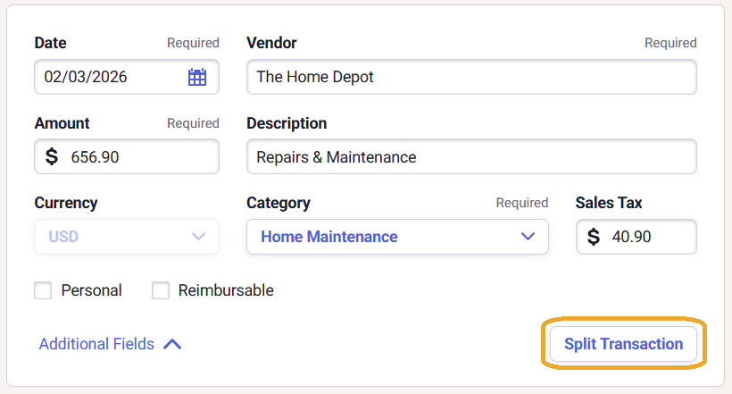Image resolution: width=732 pixels, height=394 pixels.
Task: Click into the Description text field
Action: (x=471, y=157)
